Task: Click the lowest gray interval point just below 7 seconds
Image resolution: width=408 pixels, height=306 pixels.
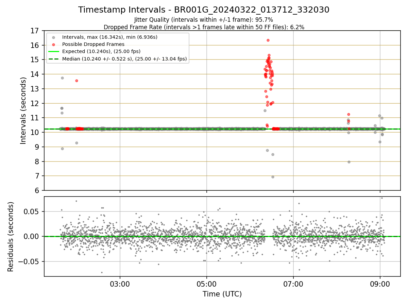Action: [x=273, y=177]
